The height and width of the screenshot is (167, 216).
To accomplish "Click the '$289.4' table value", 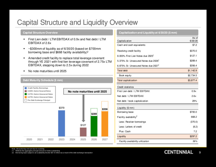I will point(193,61).
